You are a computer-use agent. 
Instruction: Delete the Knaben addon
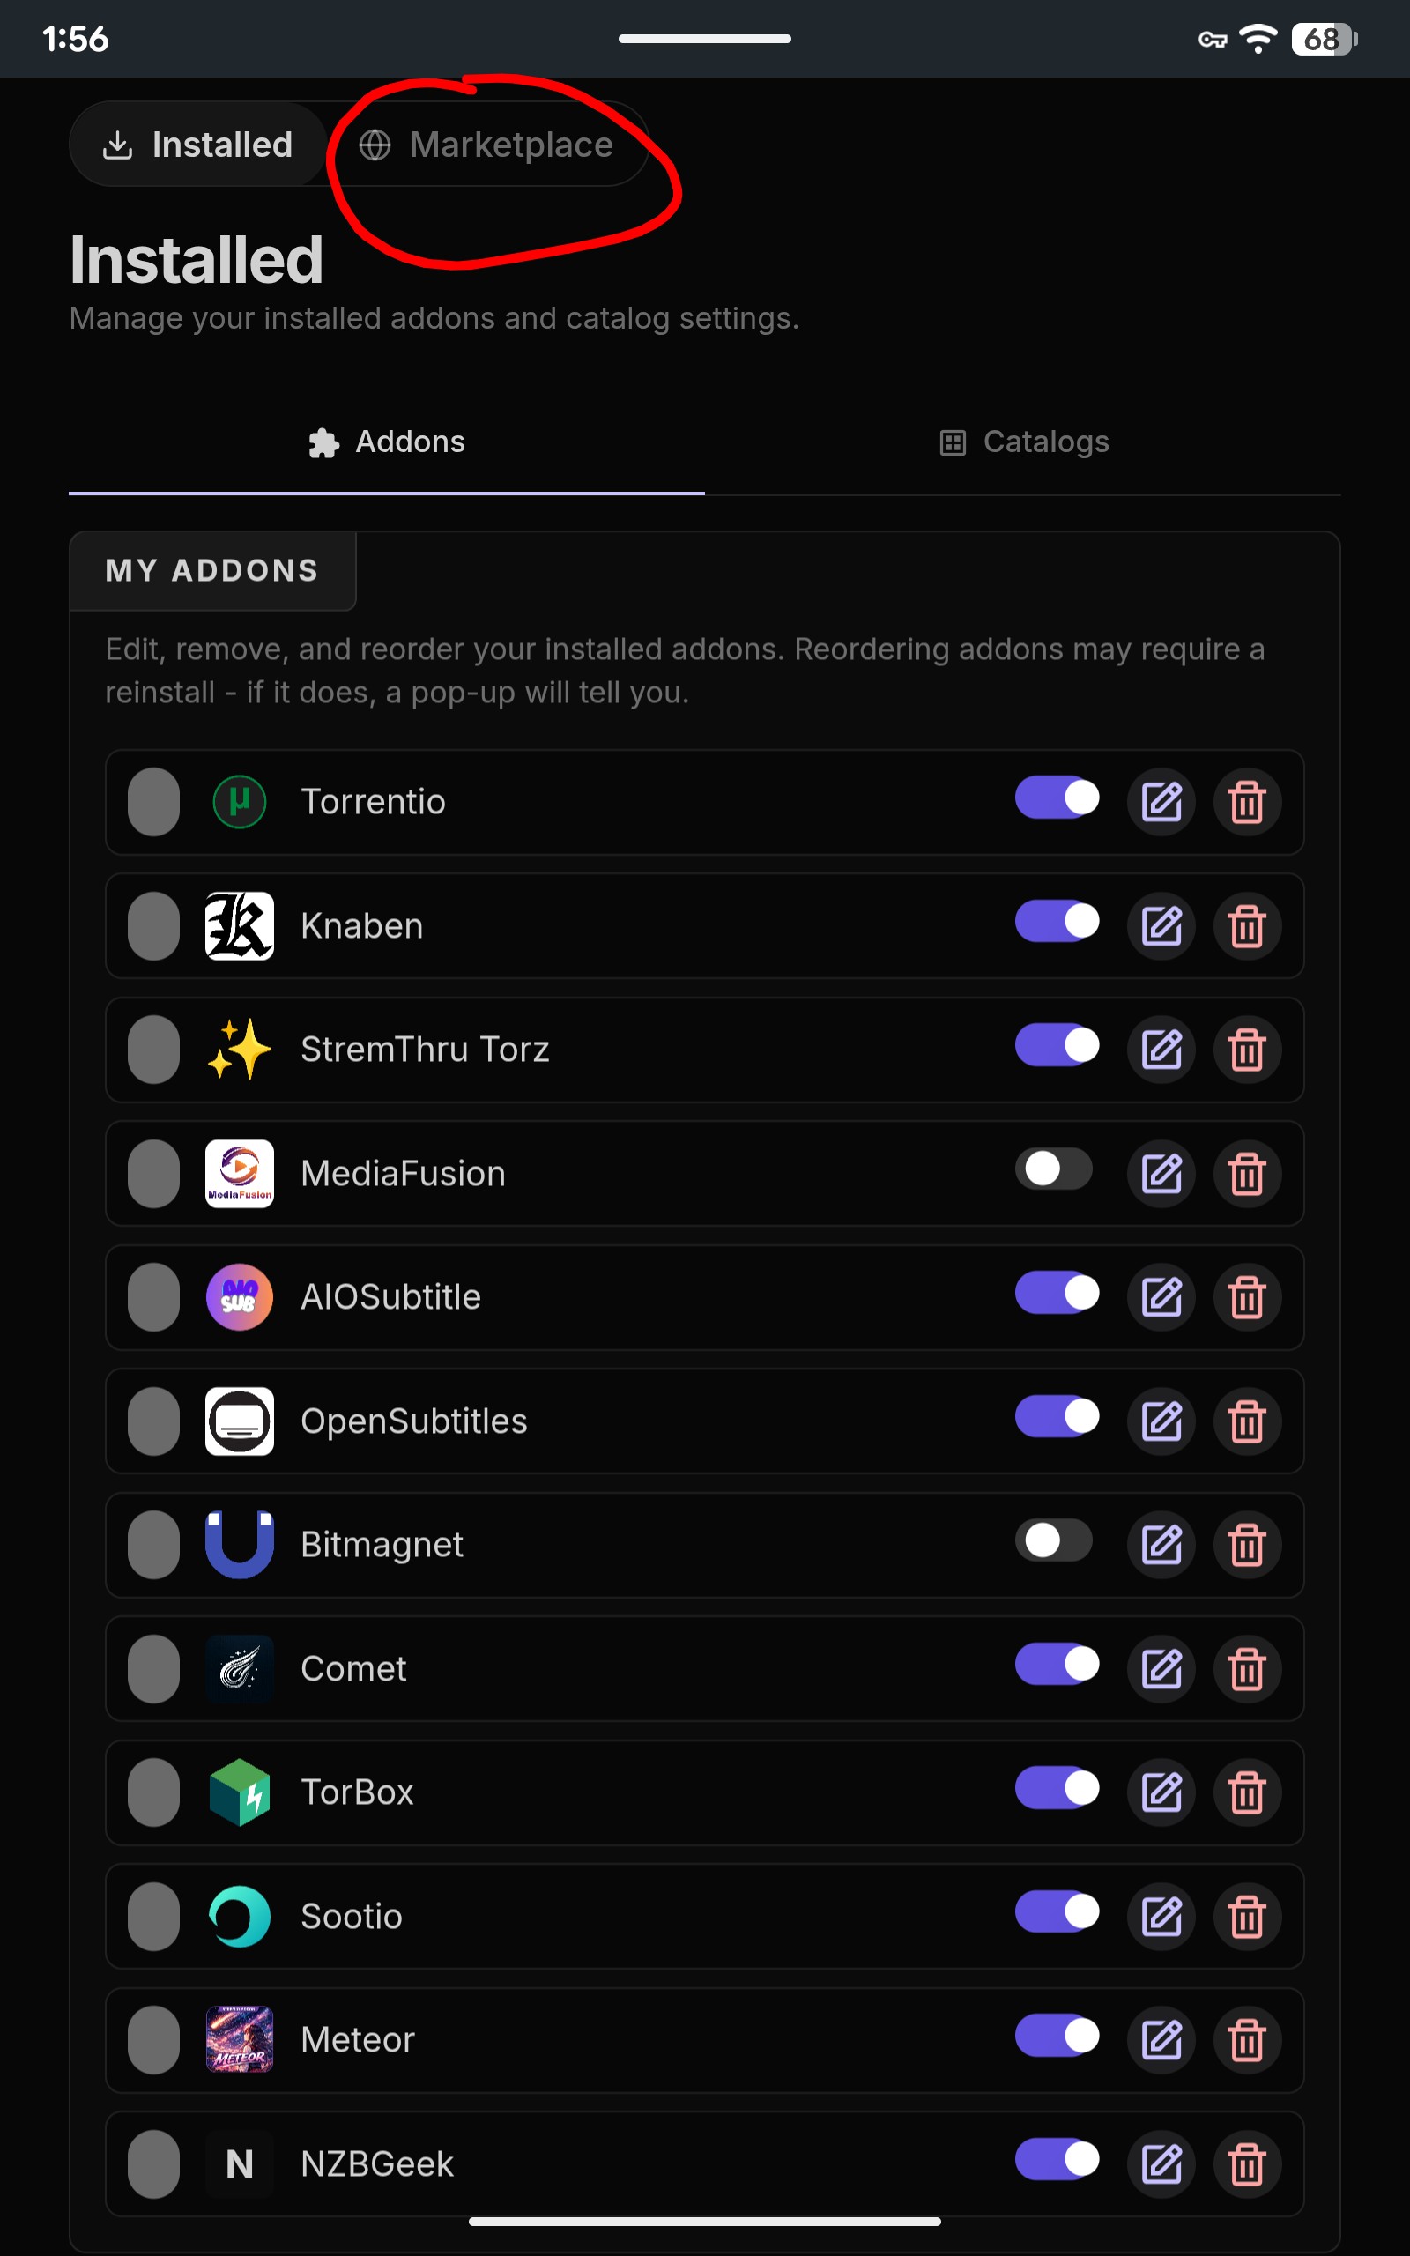tap(1247, 925)
